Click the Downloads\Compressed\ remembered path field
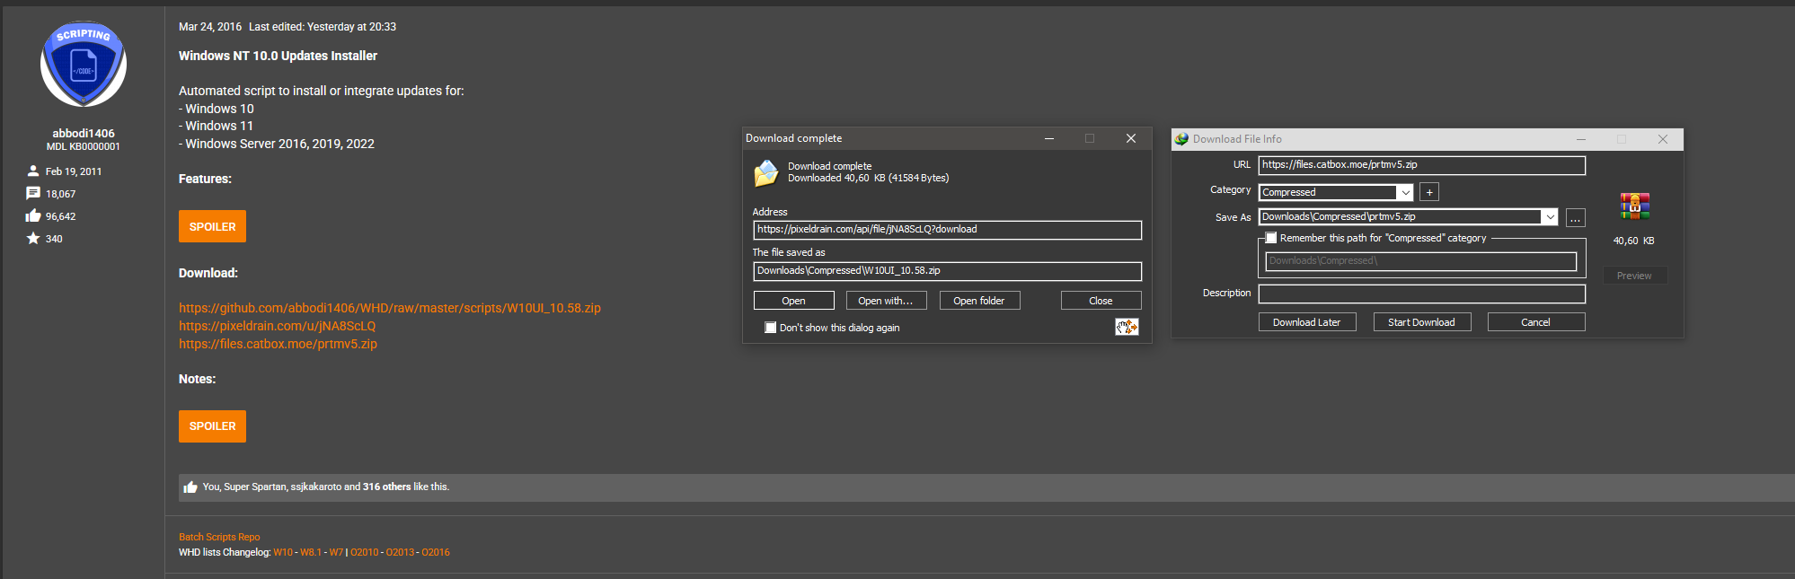 coord(1421,261)
